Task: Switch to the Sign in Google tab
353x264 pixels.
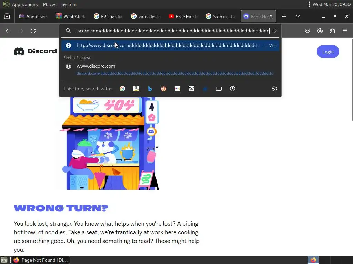Action: tap(220, 16)
